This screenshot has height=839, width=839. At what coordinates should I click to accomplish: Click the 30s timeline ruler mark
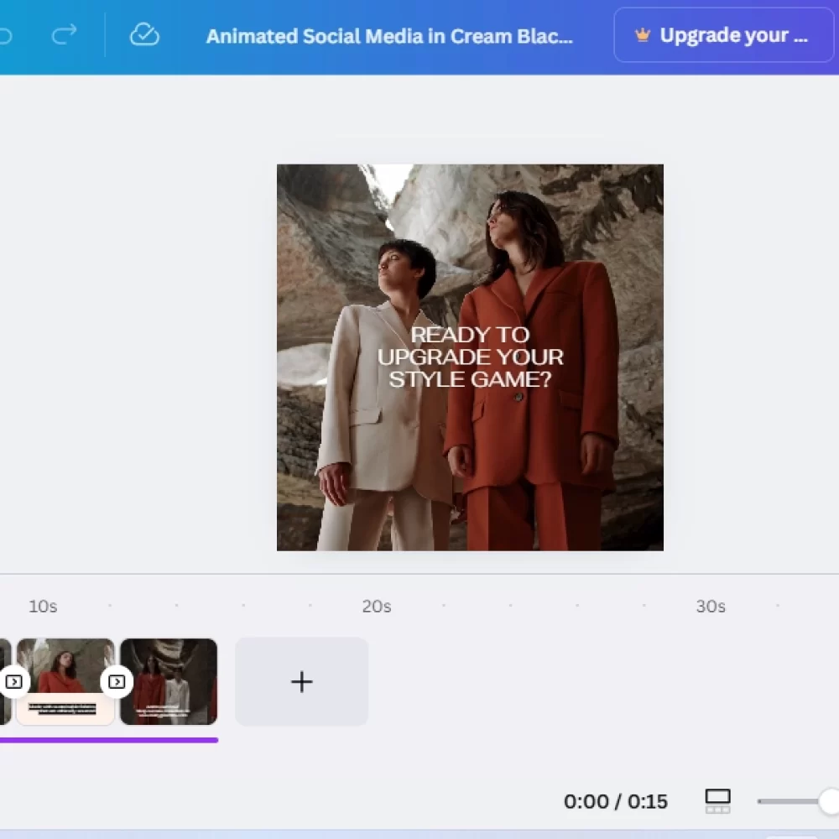(711, 607)
